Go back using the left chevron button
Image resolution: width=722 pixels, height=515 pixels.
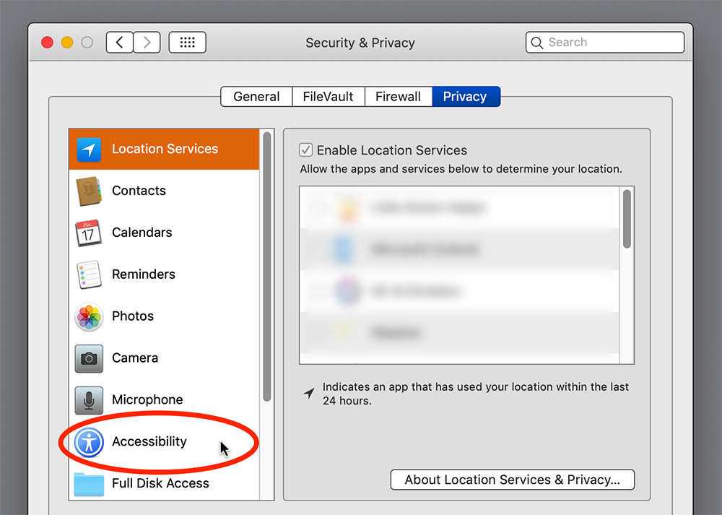[120, 43]
